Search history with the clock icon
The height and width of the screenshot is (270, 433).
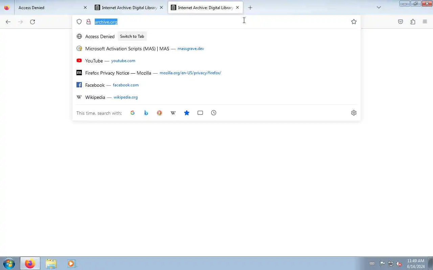click(214, 113)
